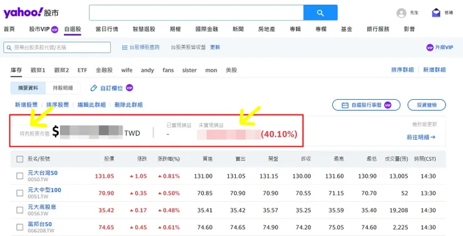Click the 排序股票 link

[x=58, y=105]
